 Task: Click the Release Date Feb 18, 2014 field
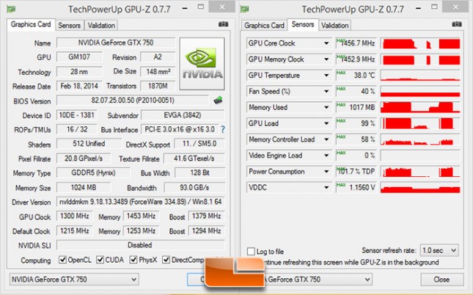pyautogui.click(x=79, y=86)
